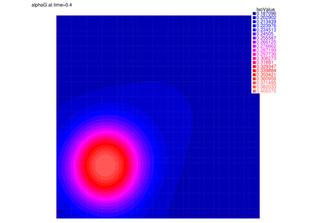Click the legend value 0.202902

[x=266, y=17]
